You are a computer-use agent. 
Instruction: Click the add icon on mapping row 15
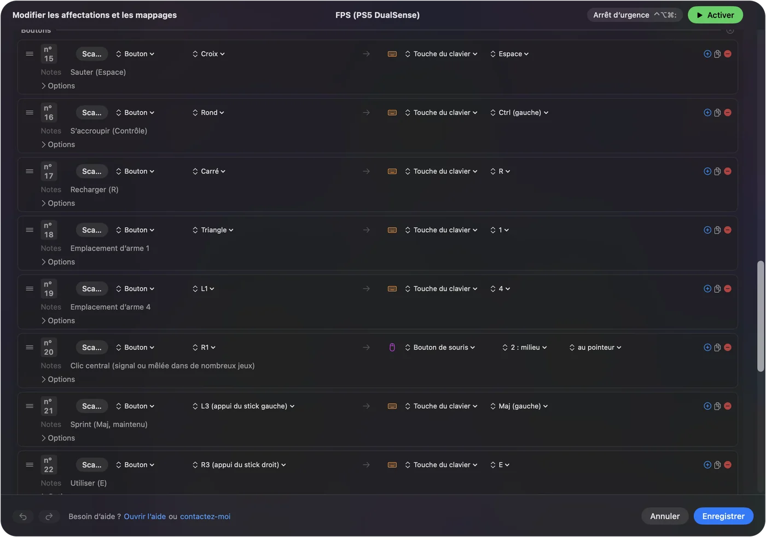pos(707,54)
